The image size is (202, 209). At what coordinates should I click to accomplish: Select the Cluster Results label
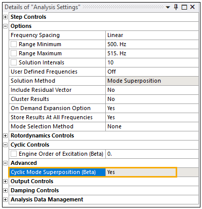click(x=30, y=99)
